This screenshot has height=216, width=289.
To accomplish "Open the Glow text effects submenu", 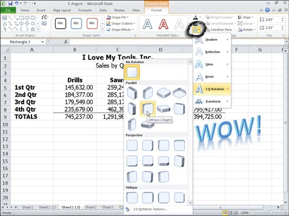I will pos(212,64).
